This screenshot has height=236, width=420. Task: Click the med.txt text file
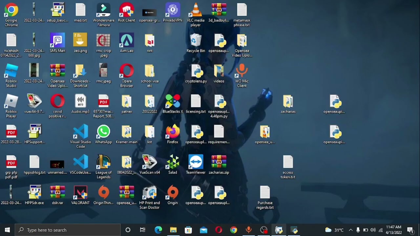pyautogui.click(x=80, y=13)
